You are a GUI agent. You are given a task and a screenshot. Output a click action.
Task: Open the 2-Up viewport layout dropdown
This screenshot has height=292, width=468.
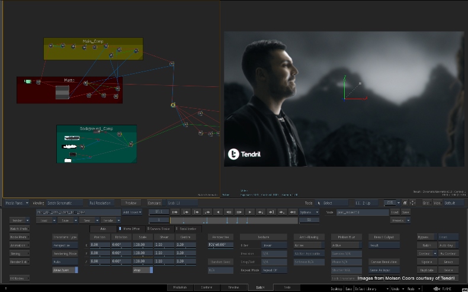(366, 203)
